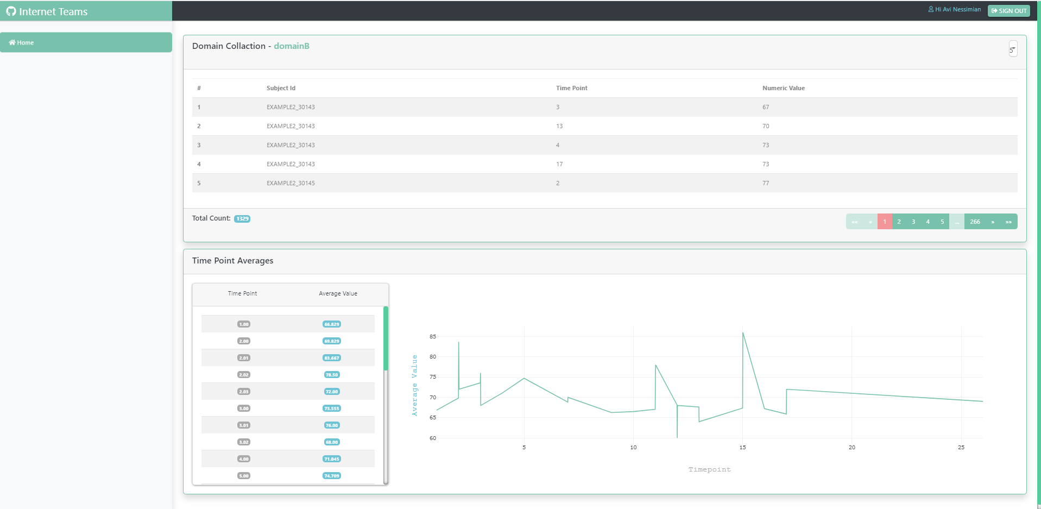Open the Hi Avi Nessimian user link
The width and height of the screenshot is (1041, 509).
click(954, 9)
